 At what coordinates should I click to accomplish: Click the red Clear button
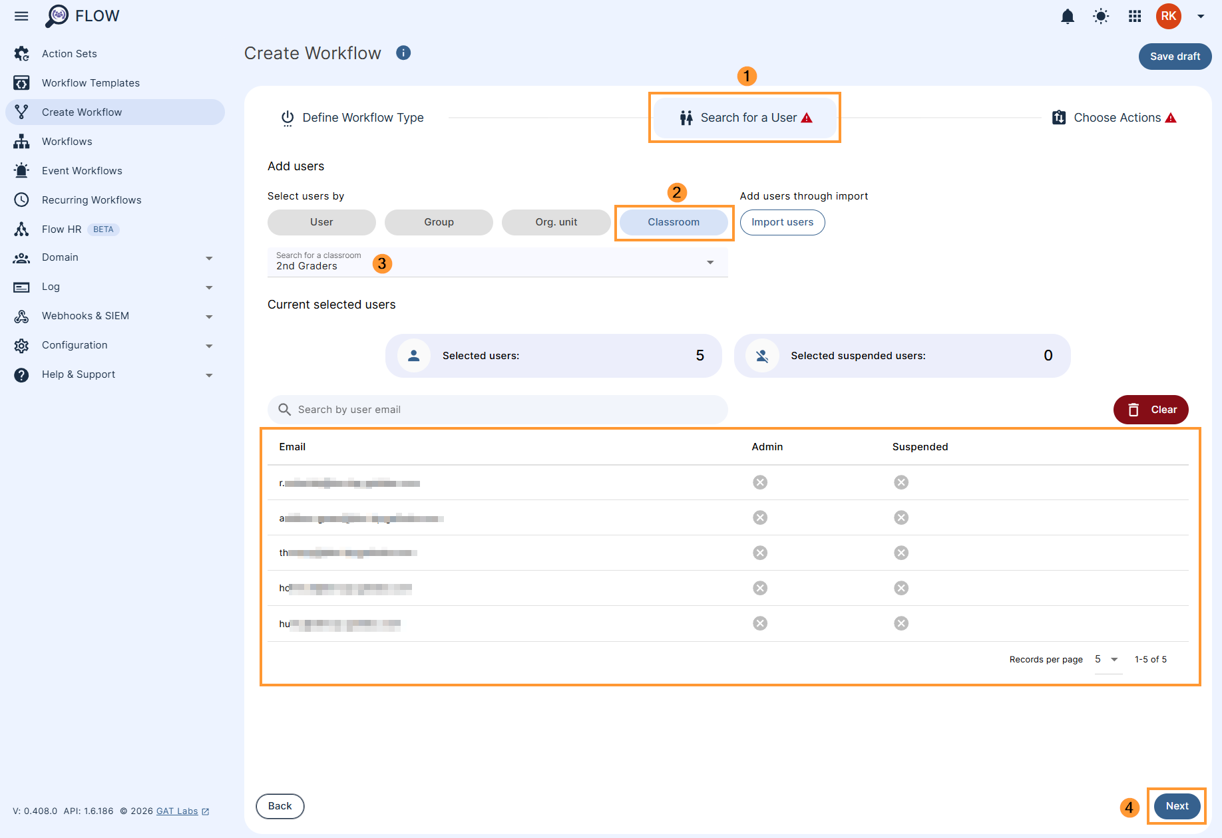pyautogui.click(x=1151, y=410)
